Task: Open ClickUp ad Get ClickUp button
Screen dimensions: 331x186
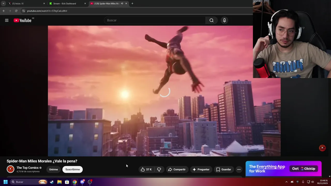Action: [304, 169]
